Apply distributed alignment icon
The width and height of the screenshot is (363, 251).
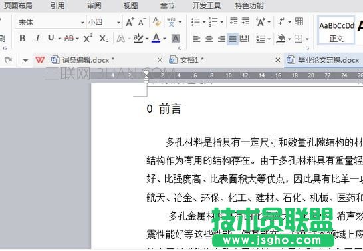click(x=244, y=39)
